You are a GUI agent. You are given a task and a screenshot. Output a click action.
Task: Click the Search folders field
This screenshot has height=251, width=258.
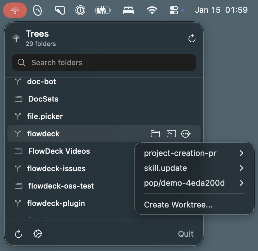(x=104, y=63)
